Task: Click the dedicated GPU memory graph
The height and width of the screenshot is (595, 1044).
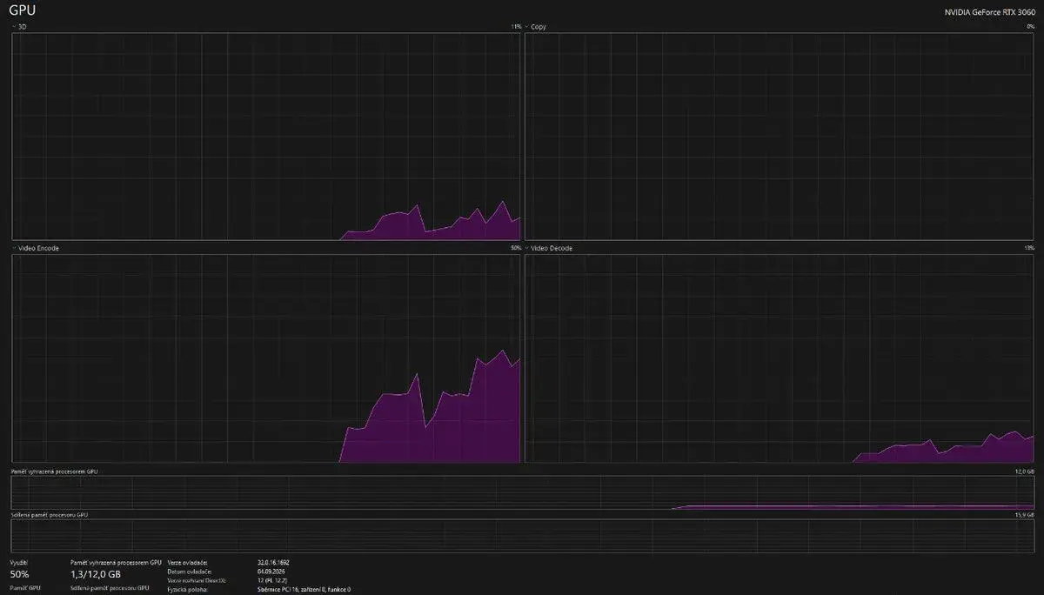Action: click(523, 492)
